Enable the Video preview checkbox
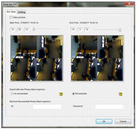Viewport: 136px width, 129px height. pyautogui.click(x=11, y=18)
